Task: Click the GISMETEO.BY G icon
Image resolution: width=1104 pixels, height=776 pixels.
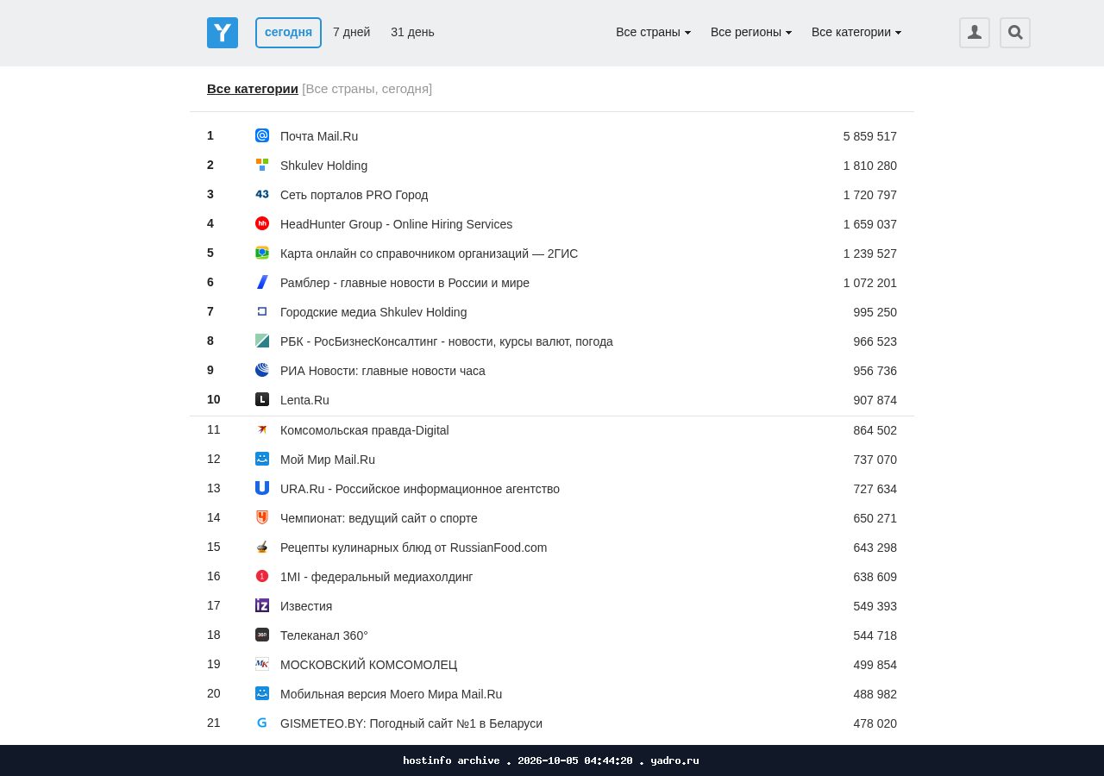Action: [262, 723]
